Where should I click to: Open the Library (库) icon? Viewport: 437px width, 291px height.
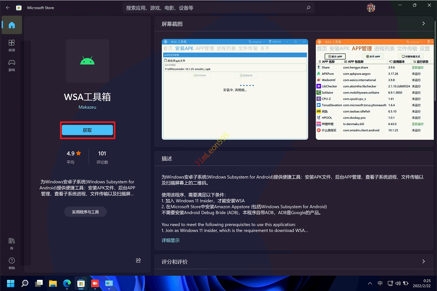12,244
